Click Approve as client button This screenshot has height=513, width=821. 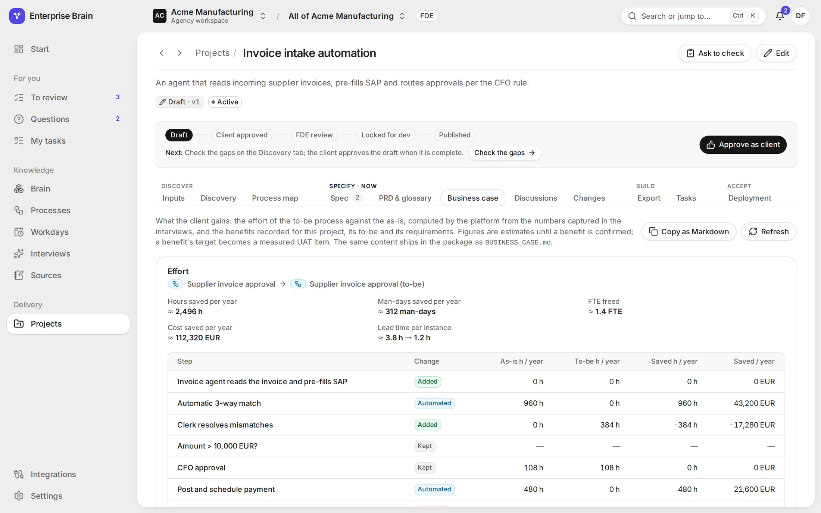click(x=743, y=145)
